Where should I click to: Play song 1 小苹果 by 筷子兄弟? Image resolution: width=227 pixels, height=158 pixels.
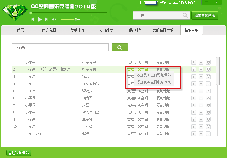pyautogui.click(x=194, y=62)
